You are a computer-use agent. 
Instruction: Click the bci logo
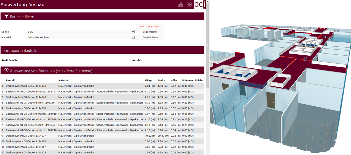200,4
